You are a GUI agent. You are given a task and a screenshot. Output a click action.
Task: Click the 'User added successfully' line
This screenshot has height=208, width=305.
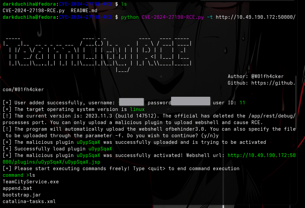pos(124,103)
